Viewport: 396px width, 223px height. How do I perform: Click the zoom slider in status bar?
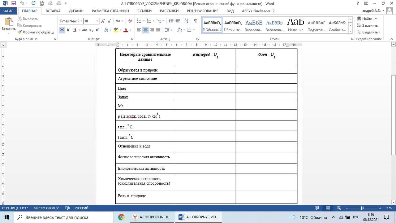pos(362,208)
